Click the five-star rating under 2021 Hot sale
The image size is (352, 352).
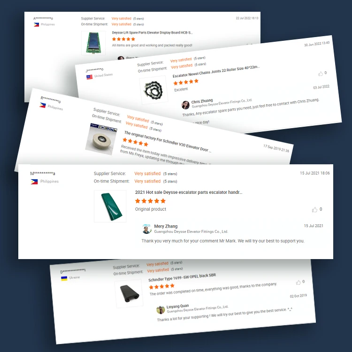150,201
